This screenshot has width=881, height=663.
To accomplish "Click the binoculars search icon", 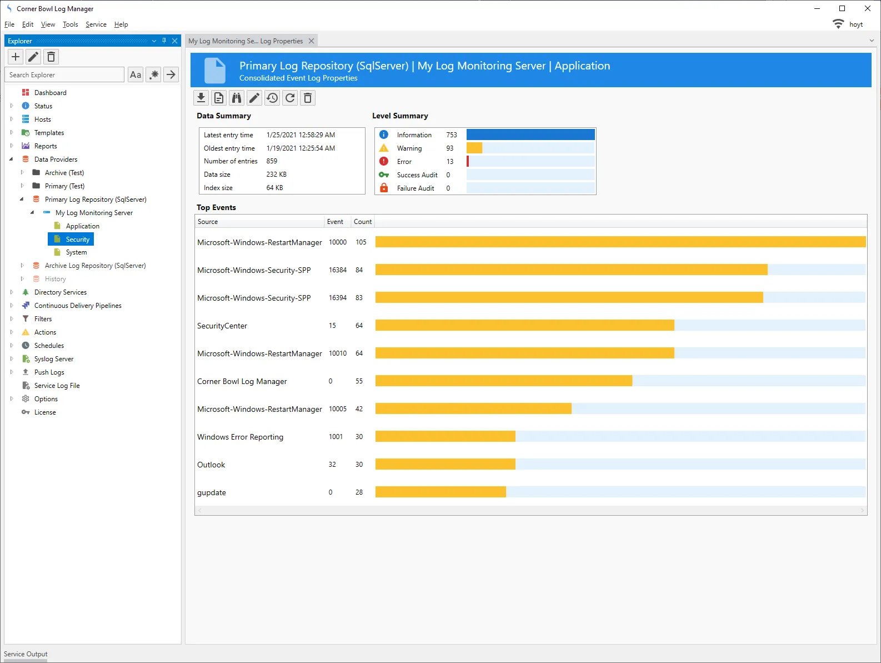I will [x=237, y=98].
